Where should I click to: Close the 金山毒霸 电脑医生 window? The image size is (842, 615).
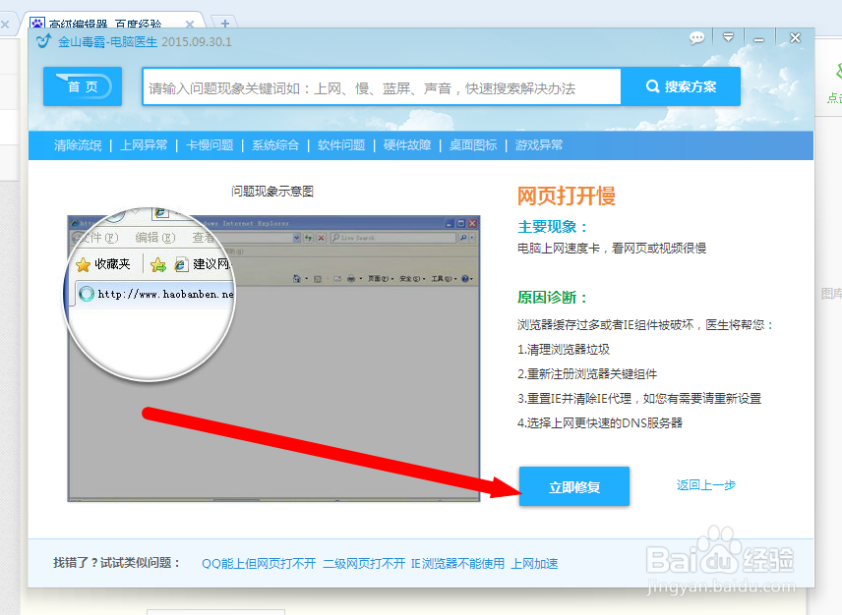click(x=796, y=38)
